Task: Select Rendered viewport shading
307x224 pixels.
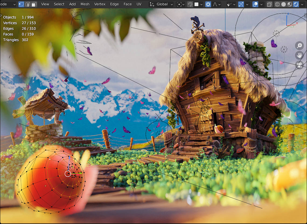Action: click(295, 4)
